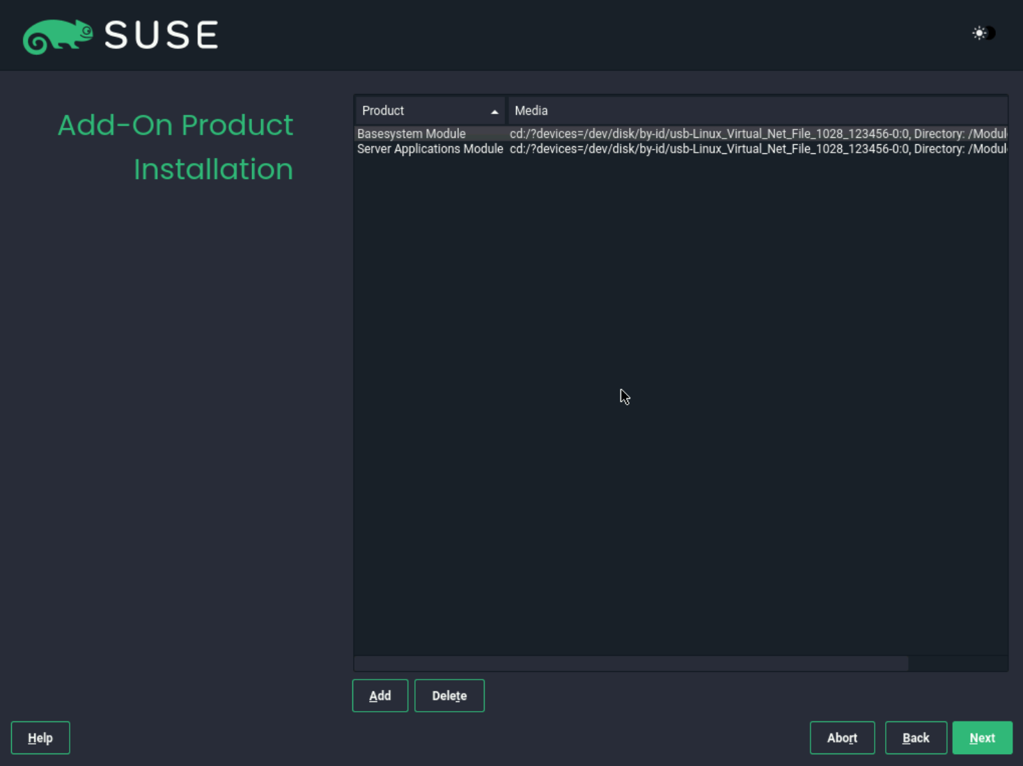1023x766 pixels.
Task: Select the Basesystem Module row
Action: click(x=411, y=133)
